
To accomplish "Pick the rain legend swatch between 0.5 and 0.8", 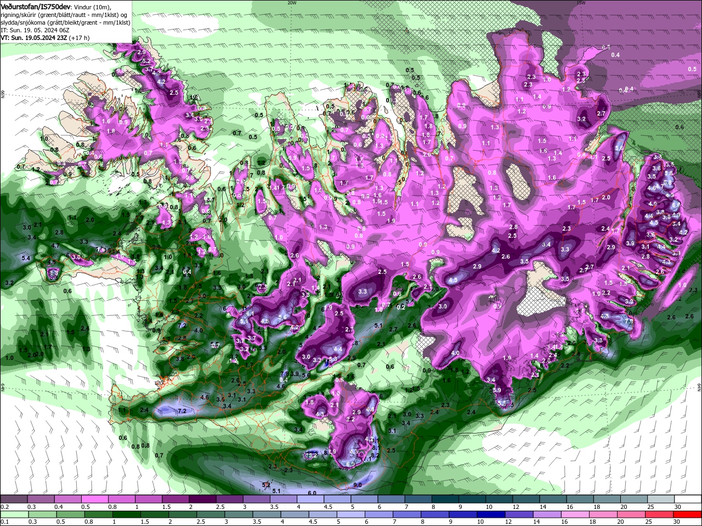I will click(x=70, y=514).
